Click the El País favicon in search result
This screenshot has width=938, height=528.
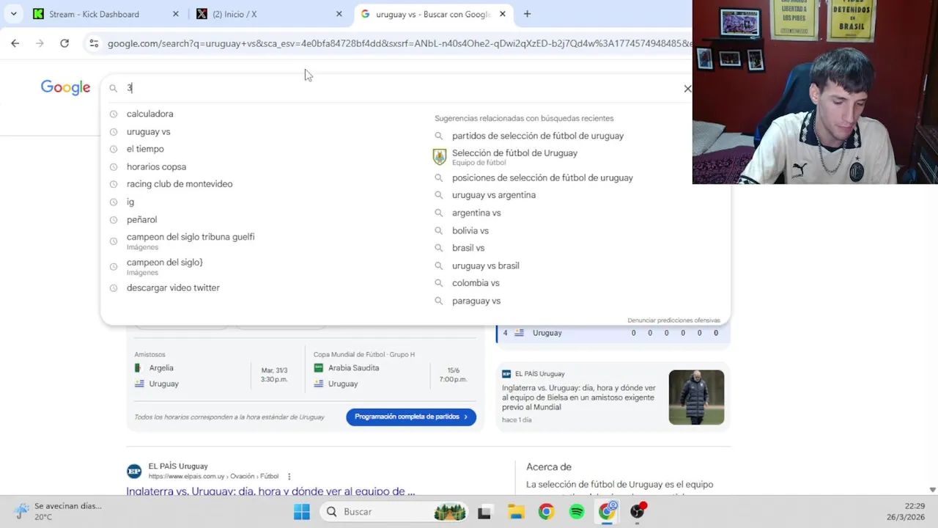pyautogui.click(x=134, y=471)
